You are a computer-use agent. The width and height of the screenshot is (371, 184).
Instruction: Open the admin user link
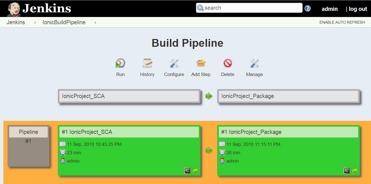pyautogui.click(x=329, y=9)
